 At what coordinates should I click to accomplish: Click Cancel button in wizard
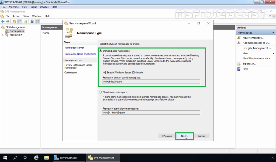tap(201, 136)
